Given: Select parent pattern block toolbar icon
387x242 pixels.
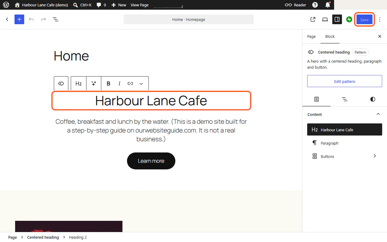Looking at the screenshot, I should pos(61,83).
